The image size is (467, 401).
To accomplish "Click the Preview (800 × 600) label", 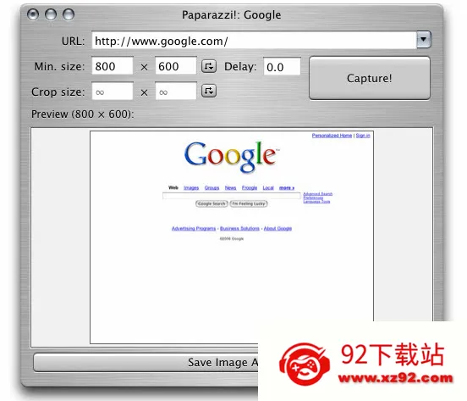I will pos(83,114).
